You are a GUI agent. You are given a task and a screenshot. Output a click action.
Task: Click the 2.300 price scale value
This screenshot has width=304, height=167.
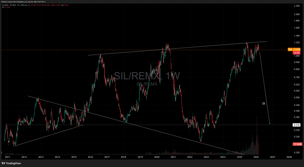click(297, 6)
